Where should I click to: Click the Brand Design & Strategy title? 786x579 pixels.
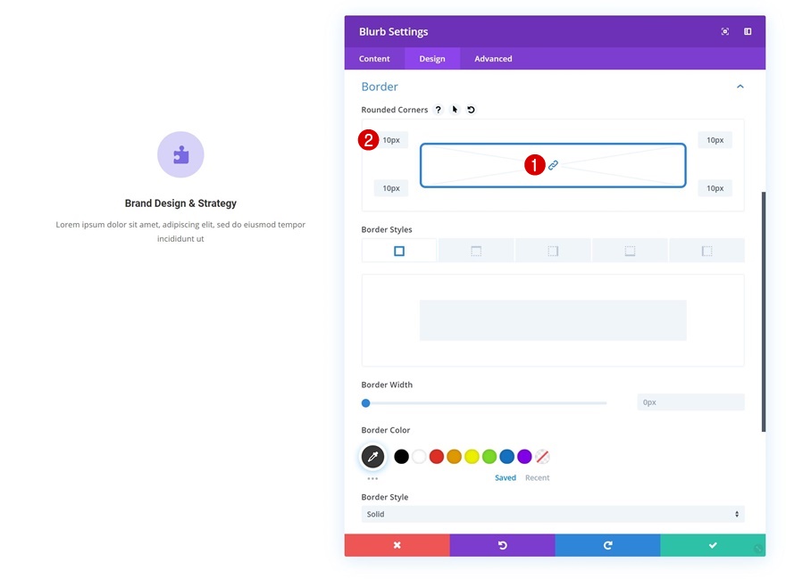(x=180, y=203)
